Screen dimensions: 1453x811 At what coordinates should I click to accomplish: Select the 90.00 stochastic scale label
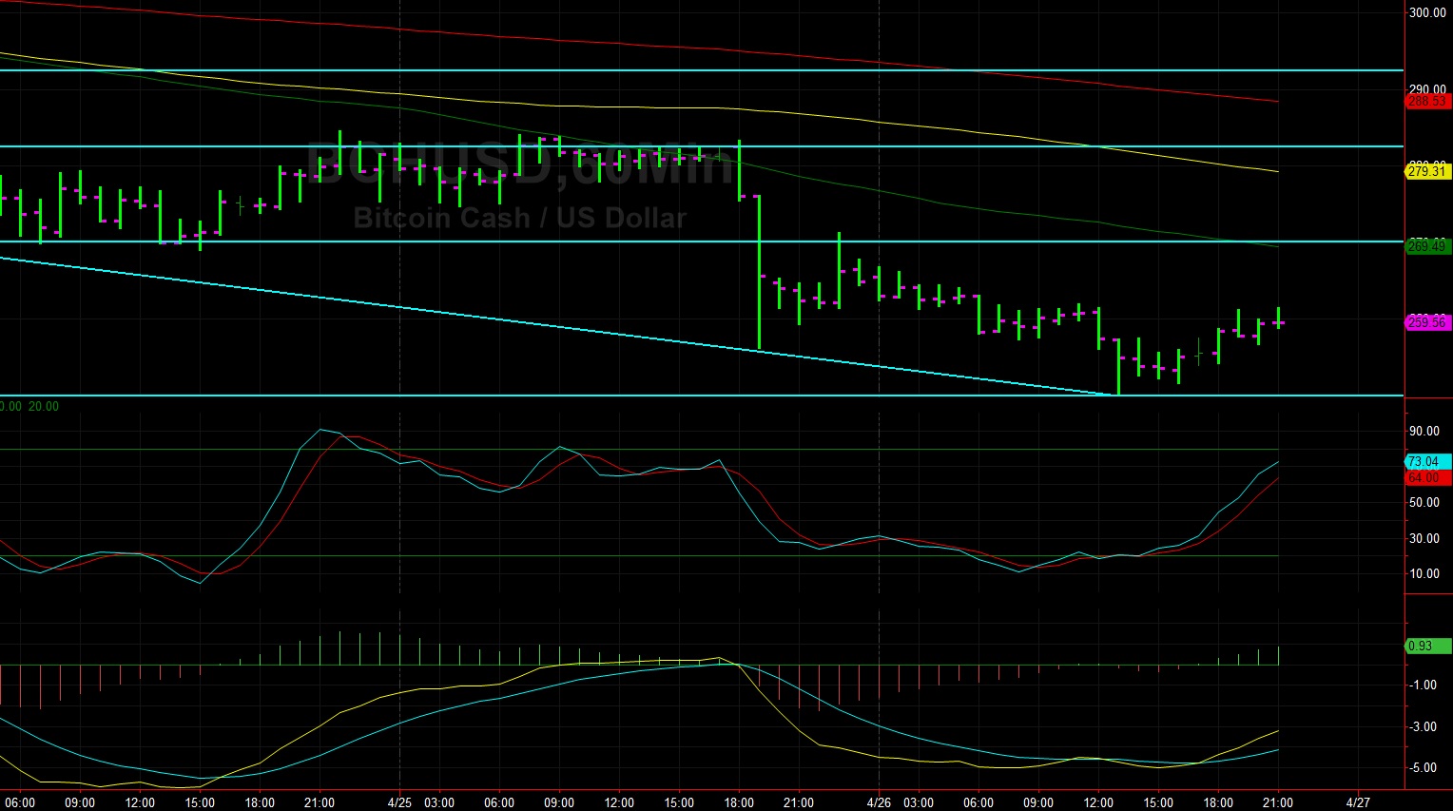coord(1424,431)
